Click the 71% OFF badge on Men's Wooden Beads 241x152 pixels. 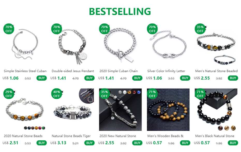tap(152, 94)
